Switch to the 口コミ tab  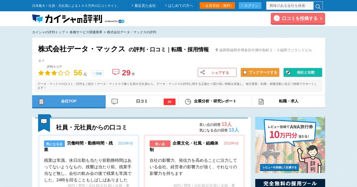tap(142, 102)
